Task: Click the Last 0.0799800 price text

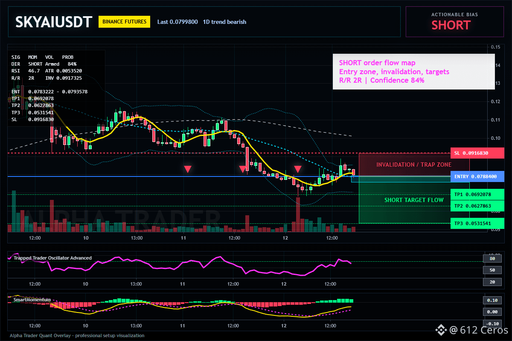Action: 177,22
